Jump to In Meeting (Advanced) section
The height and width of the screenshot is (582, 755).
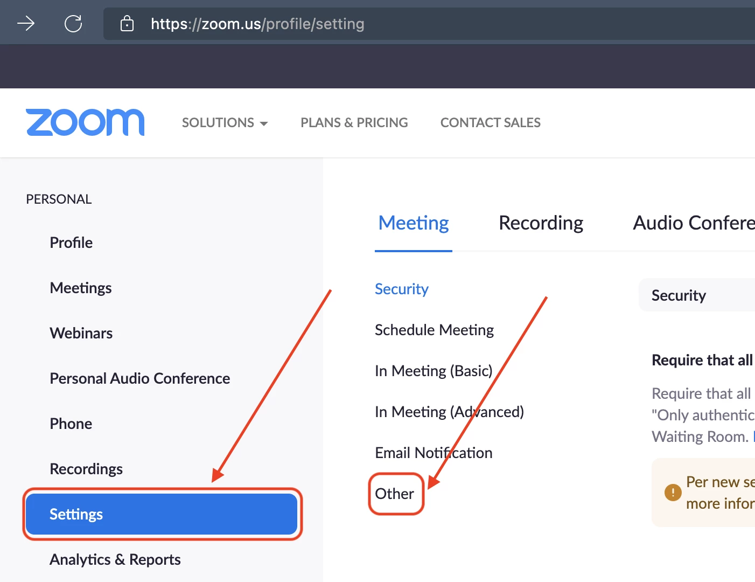449,412
